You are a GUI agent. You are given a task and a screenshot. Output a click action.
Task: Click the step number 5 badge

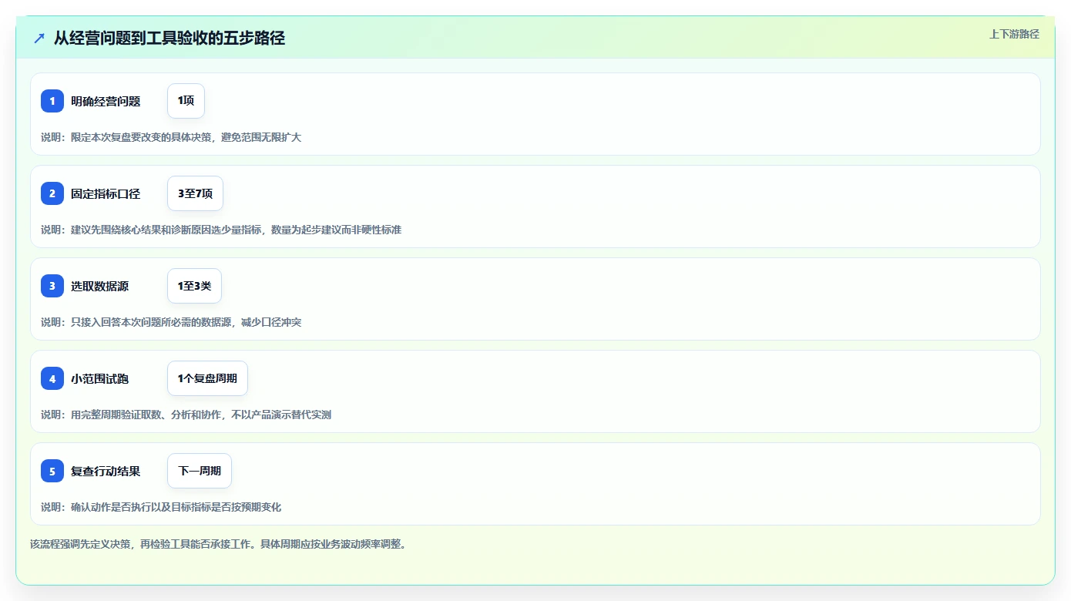pos(52,471)
